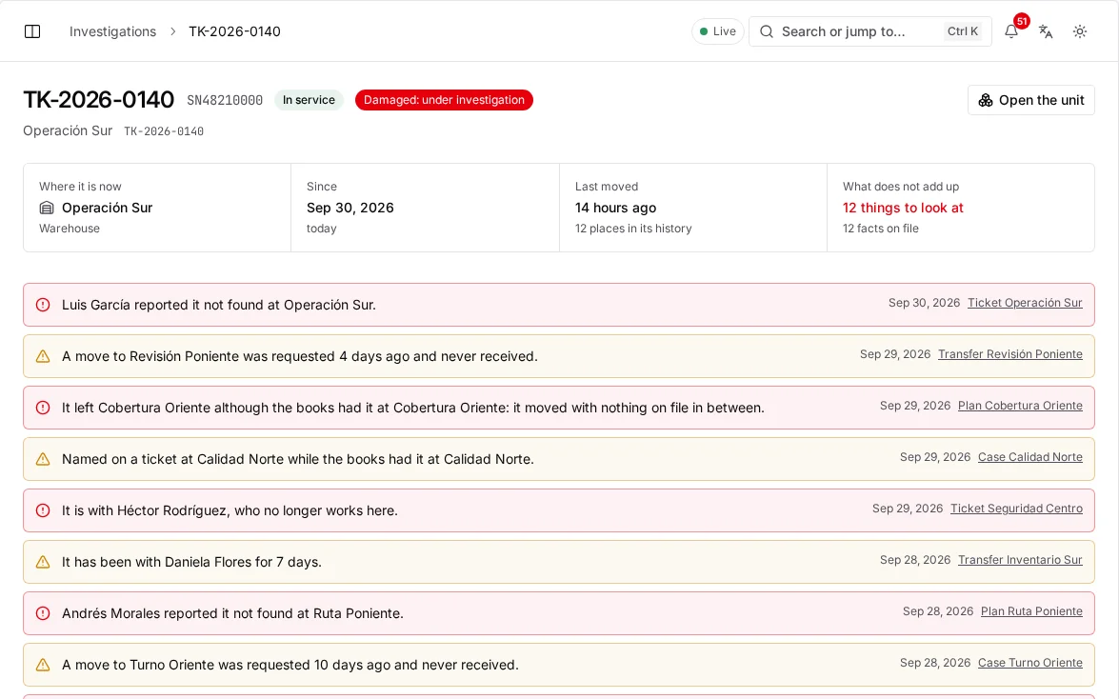Click the search magnifier icon

click(x=767, y=31)
